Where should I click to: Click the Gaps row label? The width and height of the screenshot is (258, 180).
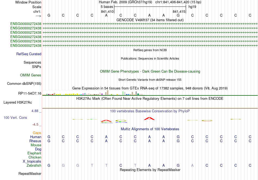[37, 133]
